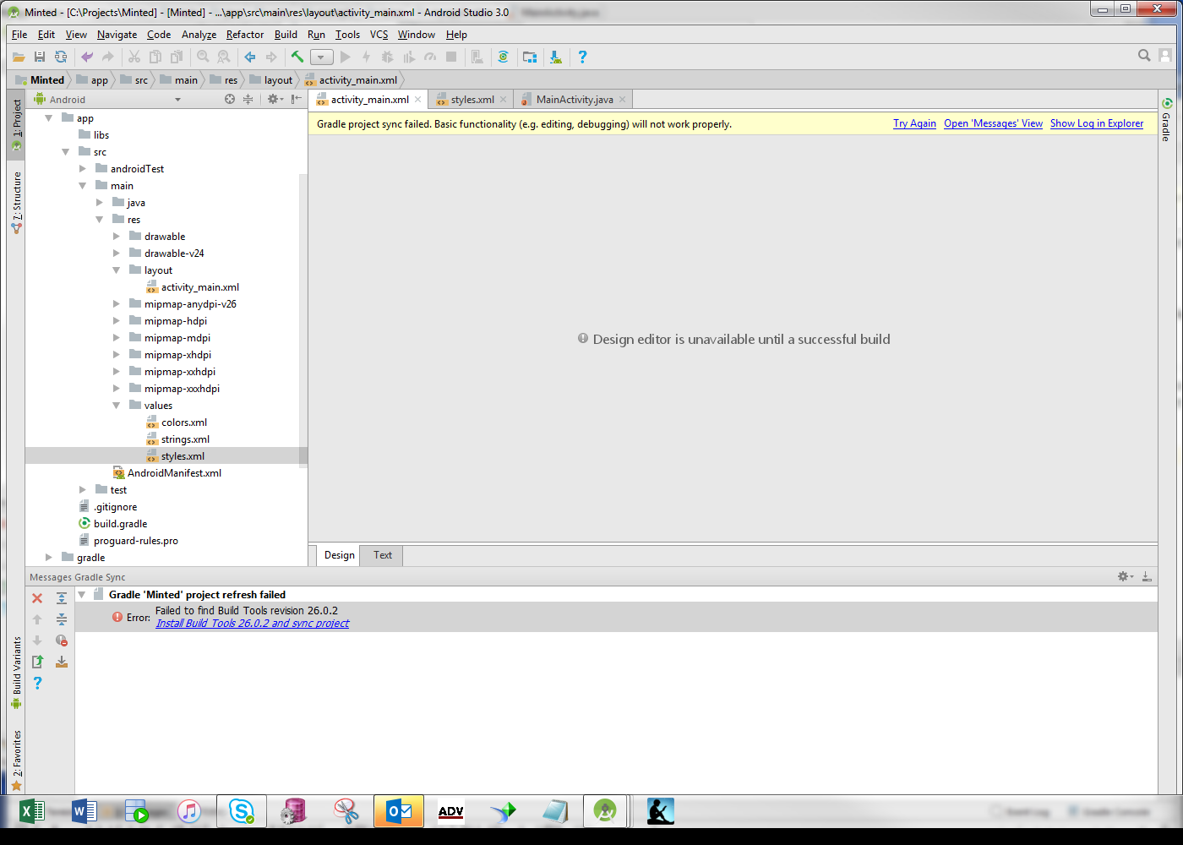Viewport: 1183px width, 845px height.
Task: Expand the androidTest folder
Action: point(82,168)
